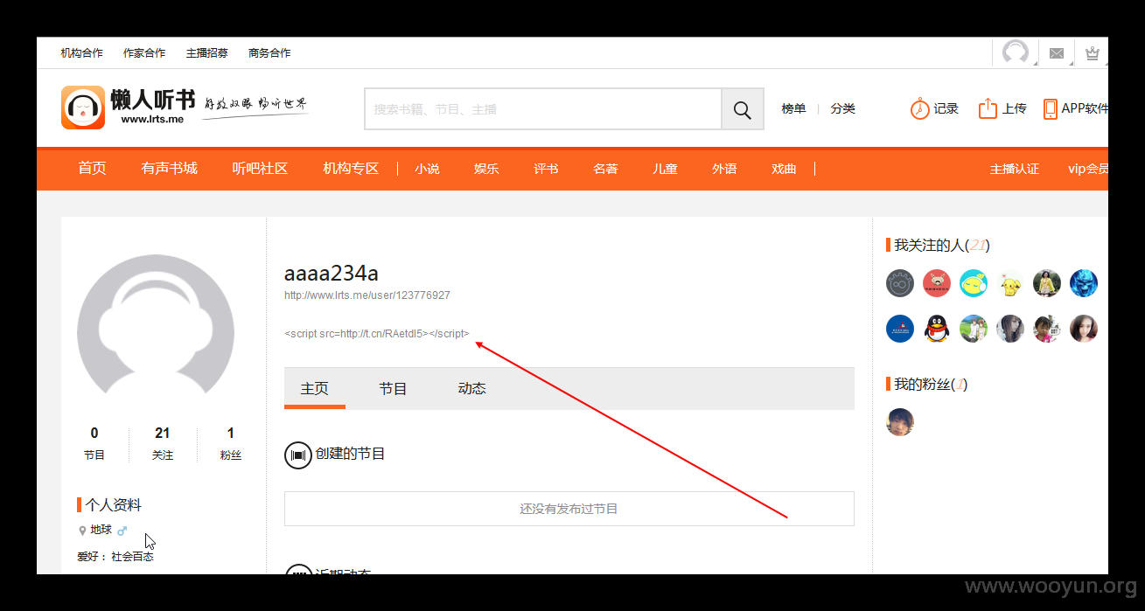Open the Pikachu followed user avatar
The height and width of the screenshot is (611, 1145).
coord(1010,283)
